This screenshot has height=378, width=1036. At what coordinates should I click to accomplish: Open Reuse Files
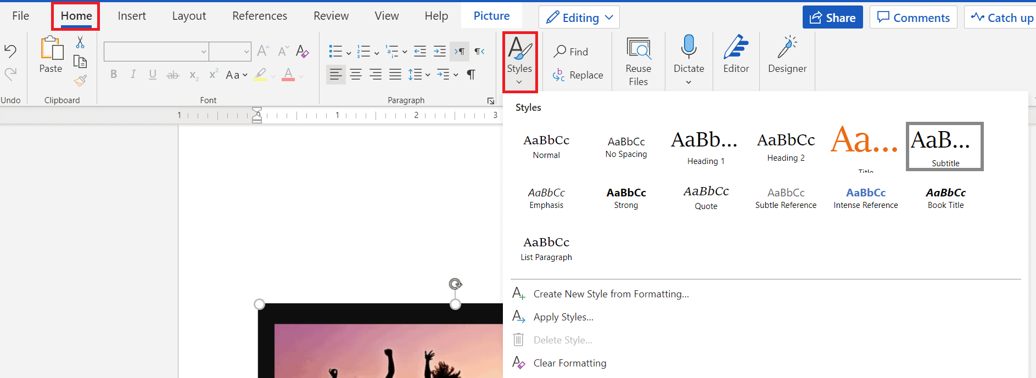tap(639, 61)
